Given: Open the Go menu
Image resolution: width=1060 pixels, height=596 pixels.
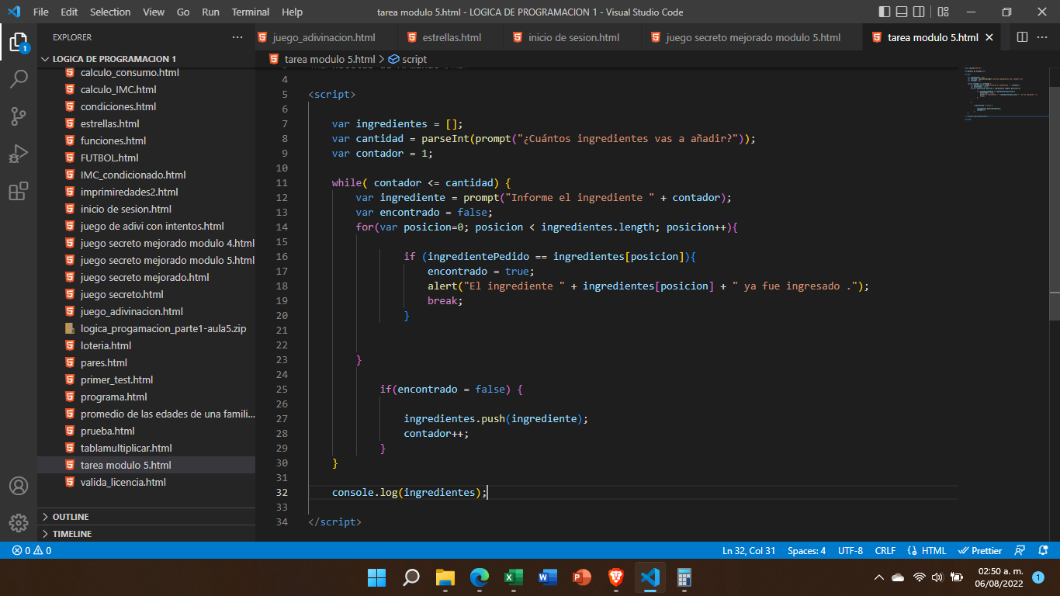Looking at the screenshot, I should pyautogui.click(x=183, y=12).
